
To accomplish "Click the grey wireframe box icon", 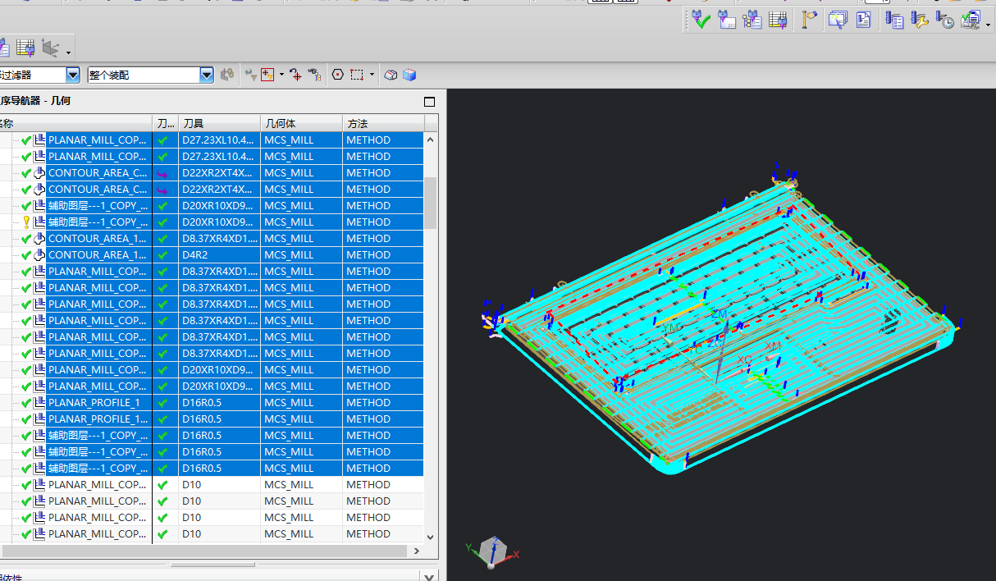I will (391, 75).
